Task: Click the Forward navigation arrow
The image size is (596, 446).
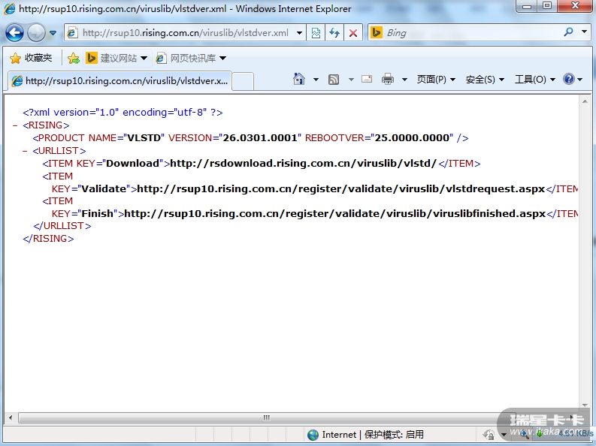Action: (x=37, y=32)
